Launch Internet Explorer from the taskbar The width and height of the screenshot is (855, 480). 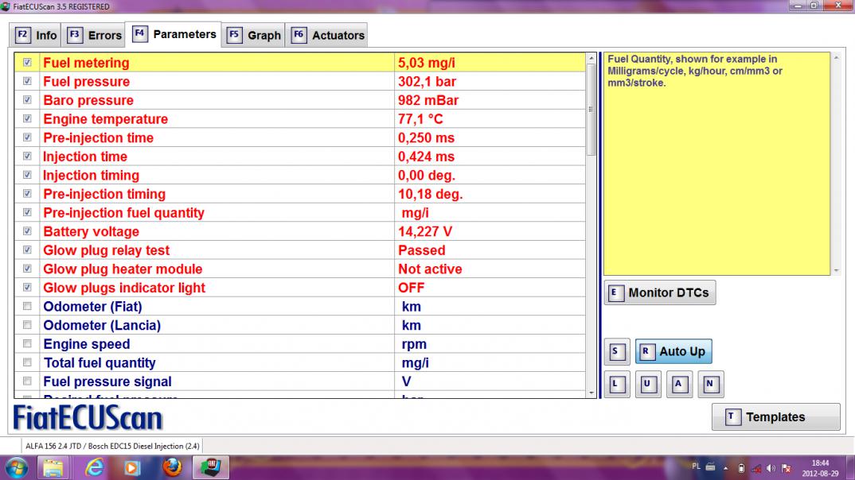(94, 468)
